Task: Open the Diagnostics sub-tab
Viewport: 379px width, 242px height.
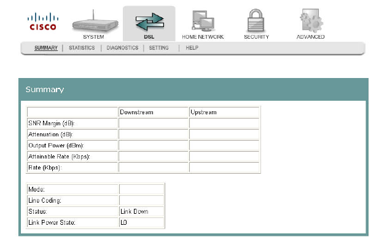Action: 122,48
